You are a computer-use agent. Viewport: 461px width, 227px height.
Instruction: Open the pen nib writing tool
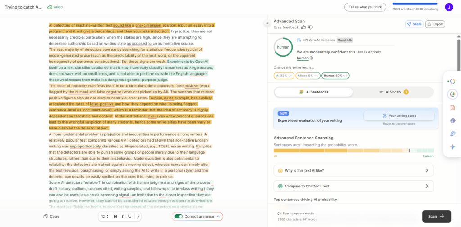click(452, 134)
